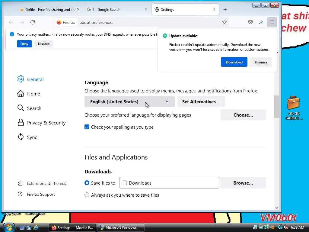Image resolution: width=309 pixels, height=232 pixels.
Task: Open the General settings category
Action: pos(30,79)
